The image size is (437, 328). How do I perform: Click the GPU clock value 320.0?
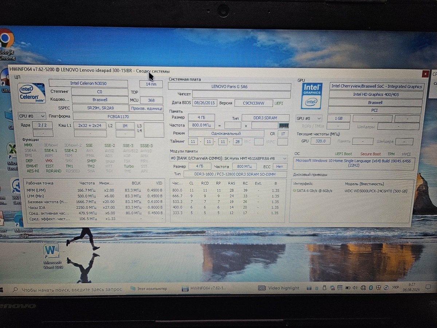[320, 141]
